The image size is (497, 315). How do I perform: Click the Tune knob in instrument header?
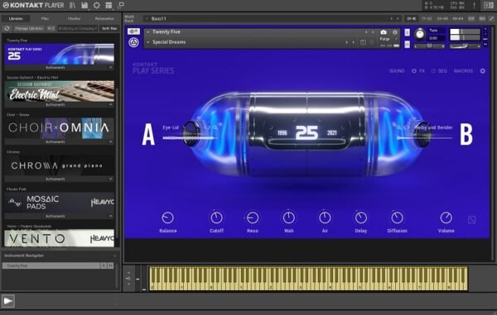coord(420,34)
